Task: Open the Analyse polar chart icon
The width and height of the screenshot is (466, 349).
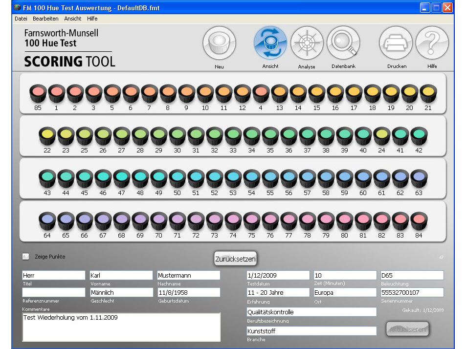Action: (x=307, y=44)
